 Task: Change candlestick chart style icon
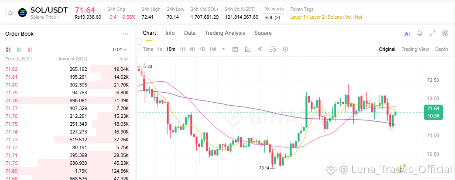[260, 49]
